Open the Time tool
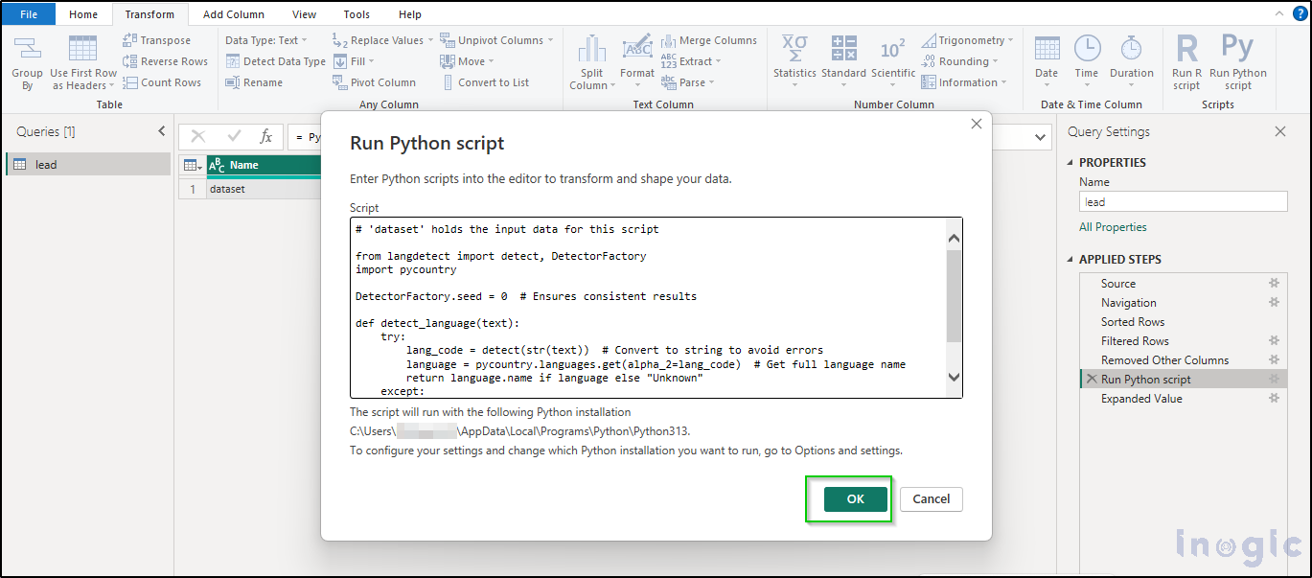This screenshot has width=1312, height=578. tap(1087, 63)
